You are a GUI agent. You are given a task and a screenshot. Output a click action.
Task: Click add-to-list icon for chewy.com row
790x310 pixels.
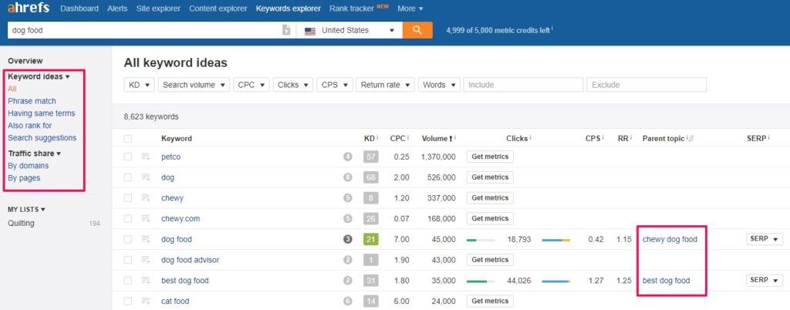click(x=146, y=219)
